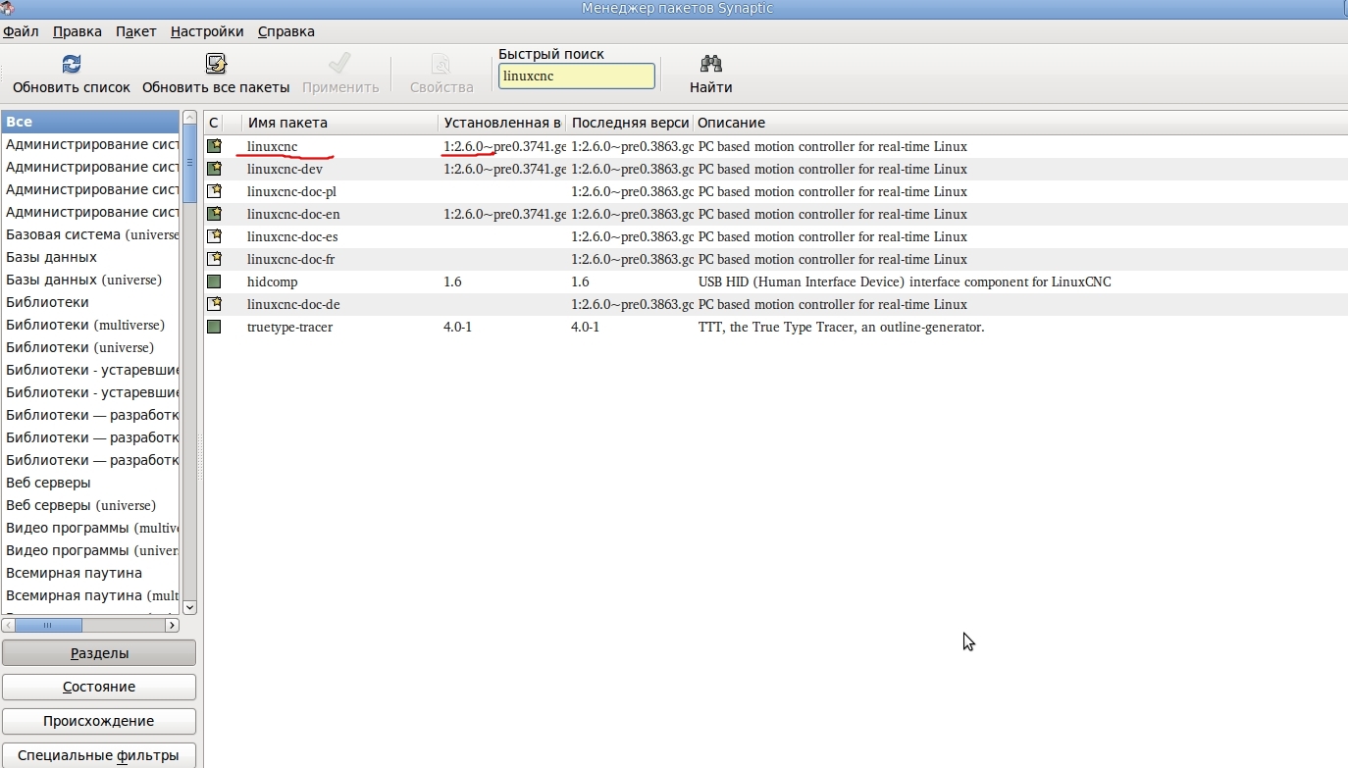1348x768 pixels.
Task: Click the hidcomp description starting with USB HID
Action: pos(905,282)
